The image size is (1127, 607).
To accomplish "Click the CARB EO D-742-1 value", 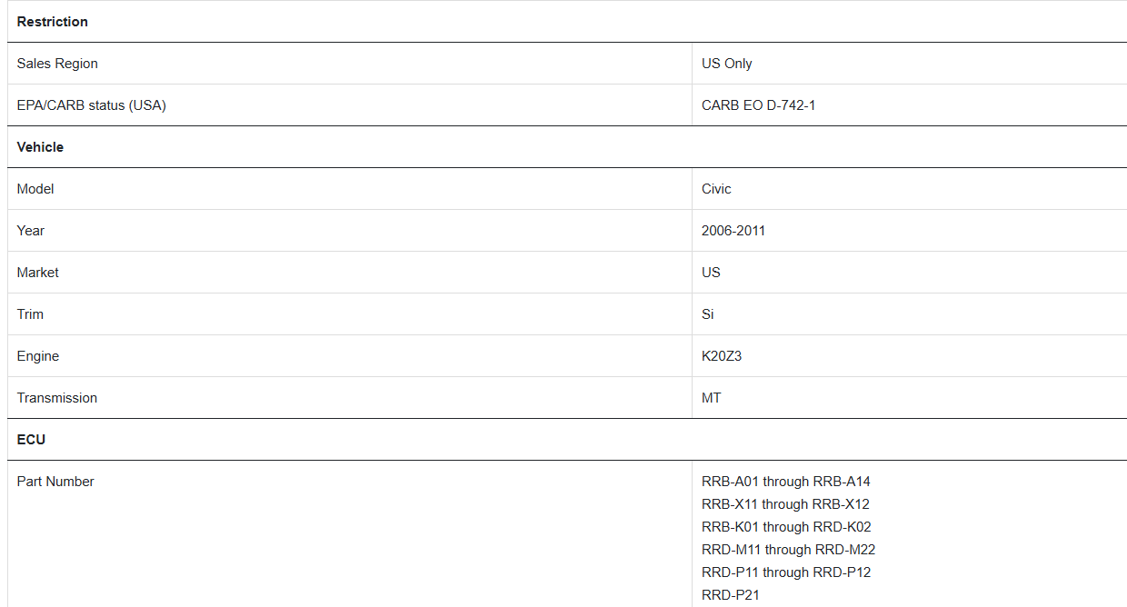I will 759,105.
